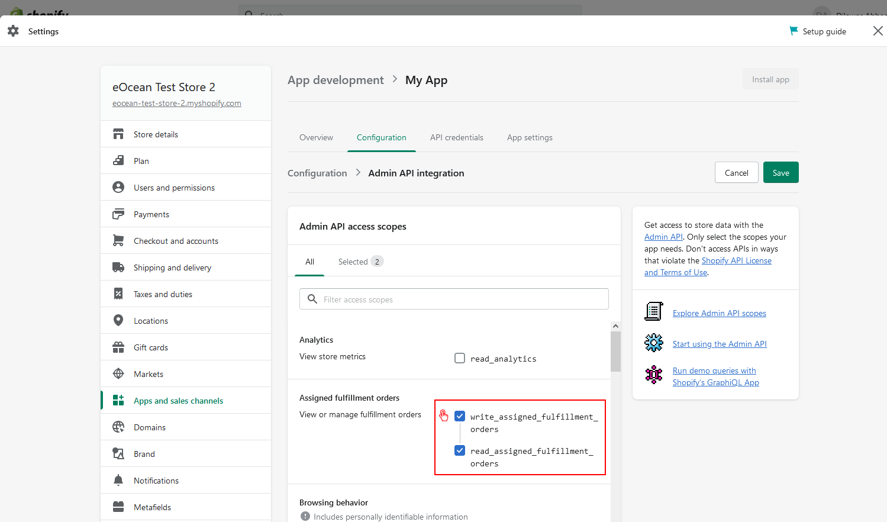
Task: Focus the Filter access scopes field
Action: pos(454,299)
